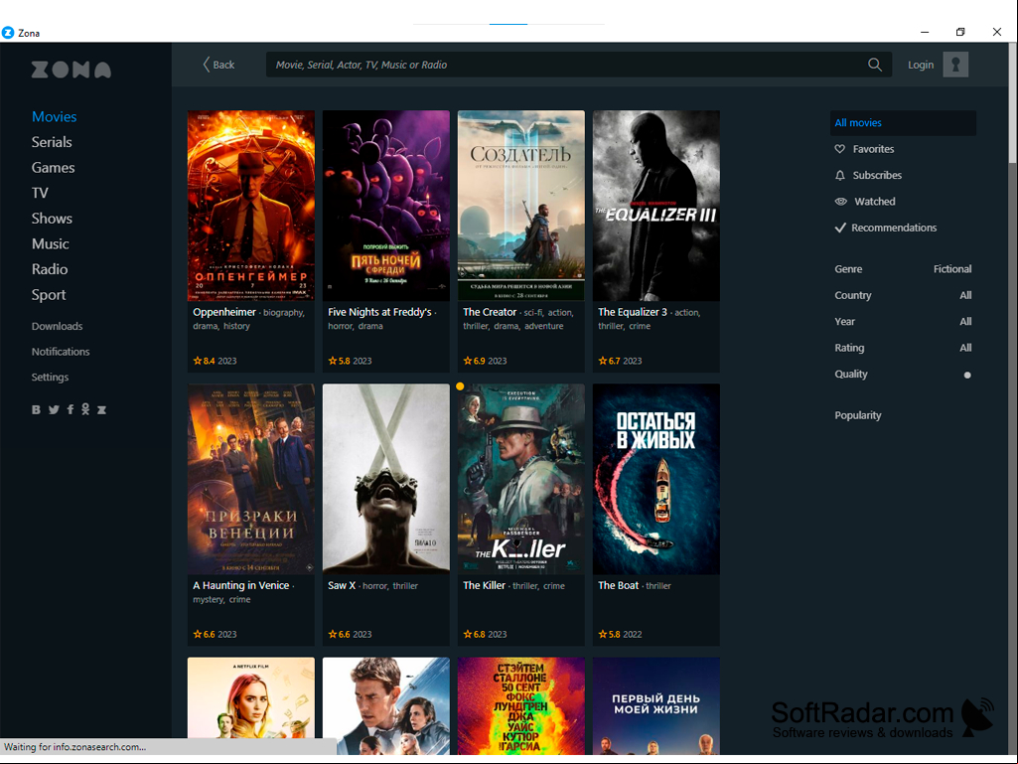Image resolution: width=1018 pixels, height=764 pixels.
Task: Switch to the TV section
Action: [x=40, y=193]
